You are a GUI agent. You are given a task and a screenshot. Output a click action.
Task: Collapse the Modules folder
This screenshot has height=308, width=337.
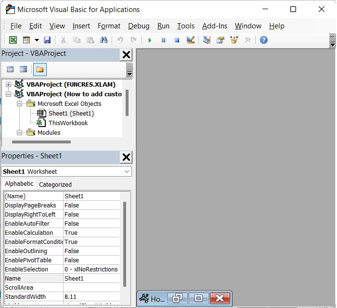[19, 132]
